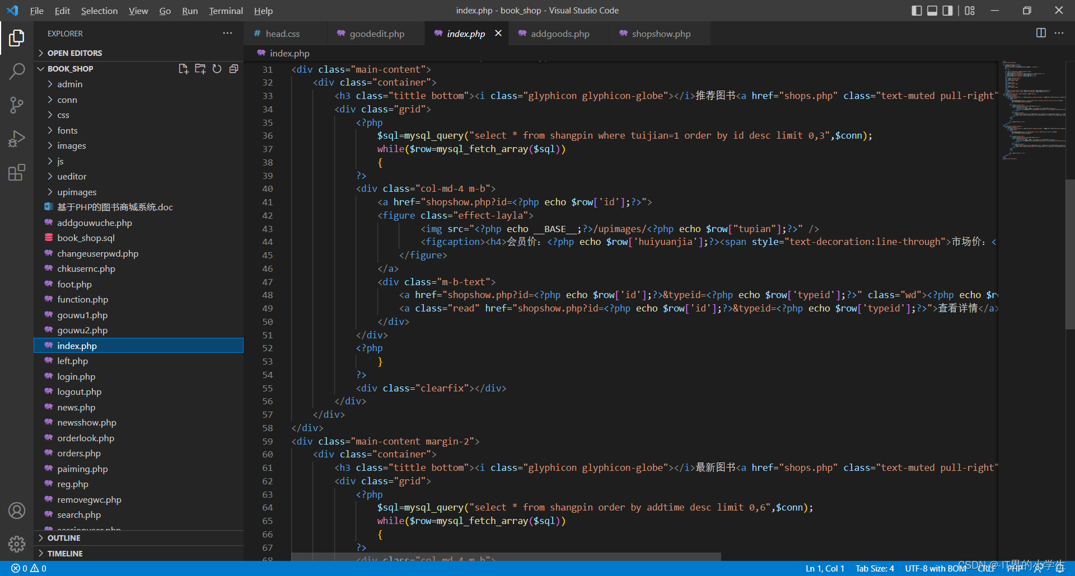This screenshot has height=576, width=1075.
Task: Open the Accounts menu icon
Action: coord(17,511)
